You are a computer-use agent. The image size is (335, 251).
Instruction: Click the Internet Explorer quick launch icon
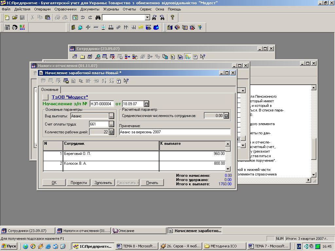tap(48, 246)
